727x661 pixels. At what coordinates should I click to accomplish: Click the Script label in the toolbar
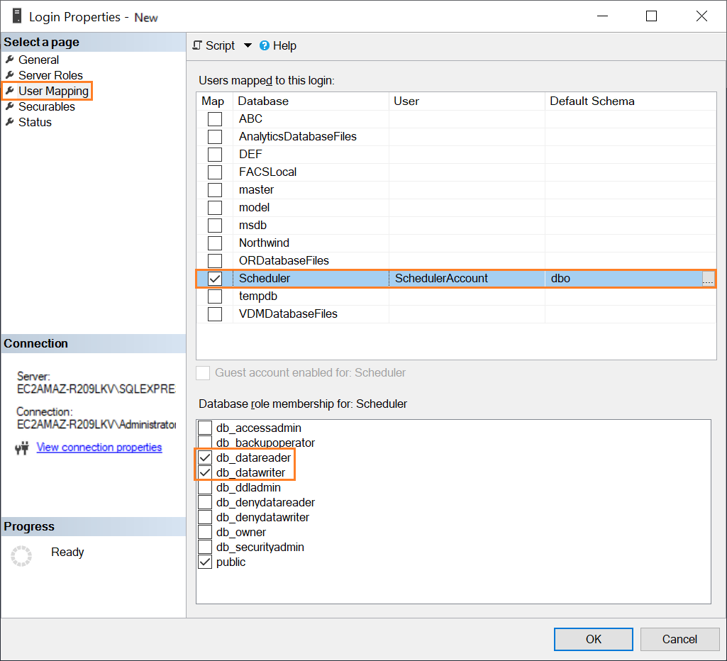click(221, 45)
